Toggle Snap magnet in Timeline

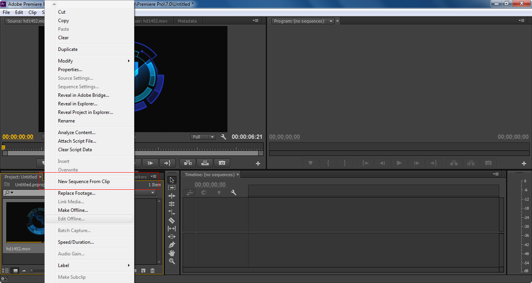[x=204, y=192]
